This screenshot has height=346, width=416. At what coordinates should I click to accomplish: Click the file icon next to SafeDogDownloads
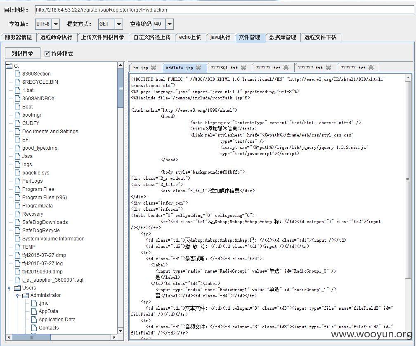(x=17, y=222)
